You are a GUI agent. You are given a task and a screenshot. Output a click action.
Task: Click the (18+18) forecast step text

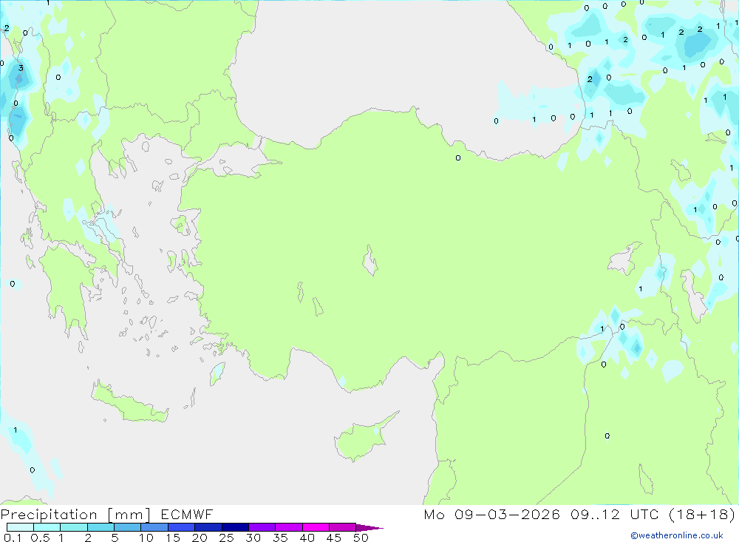[x=702, y=515]
